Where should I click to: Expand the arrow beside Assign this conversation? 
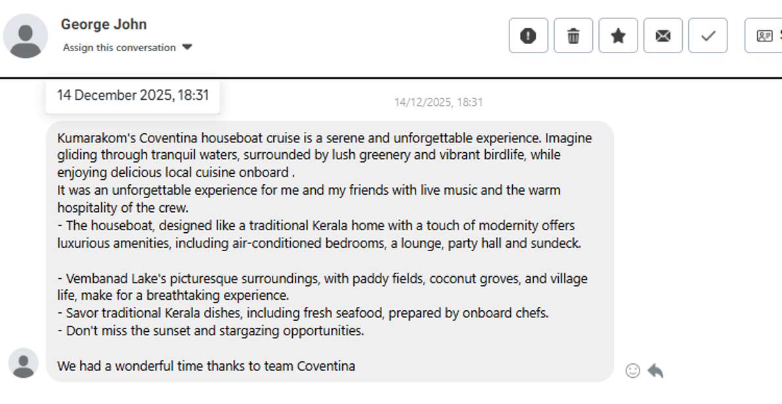187,47
